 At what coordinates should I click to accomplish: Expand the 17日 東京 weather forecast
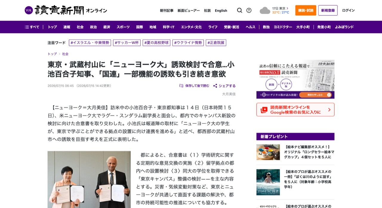pyautogui.click(x=280, y=8)
